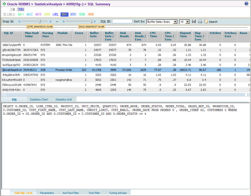The height and width of the screenshot is (196, 251).
Task: Select row 350myuyx0t1d6
Action: coord(126,85)
